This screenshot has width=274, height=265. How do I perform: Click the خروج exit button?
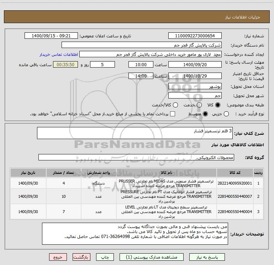[x=58, y=257]
